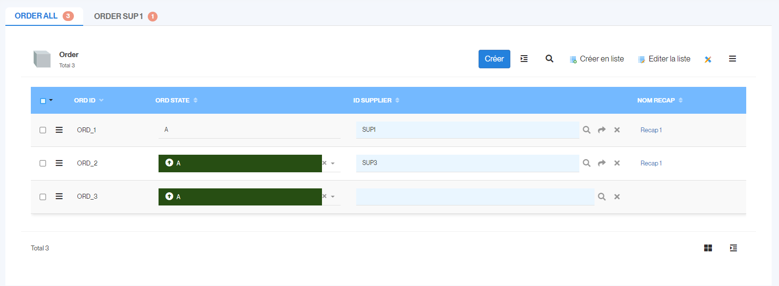
Task: Open Recap1 link in ORD_1 row
Action: coord(651,130)
